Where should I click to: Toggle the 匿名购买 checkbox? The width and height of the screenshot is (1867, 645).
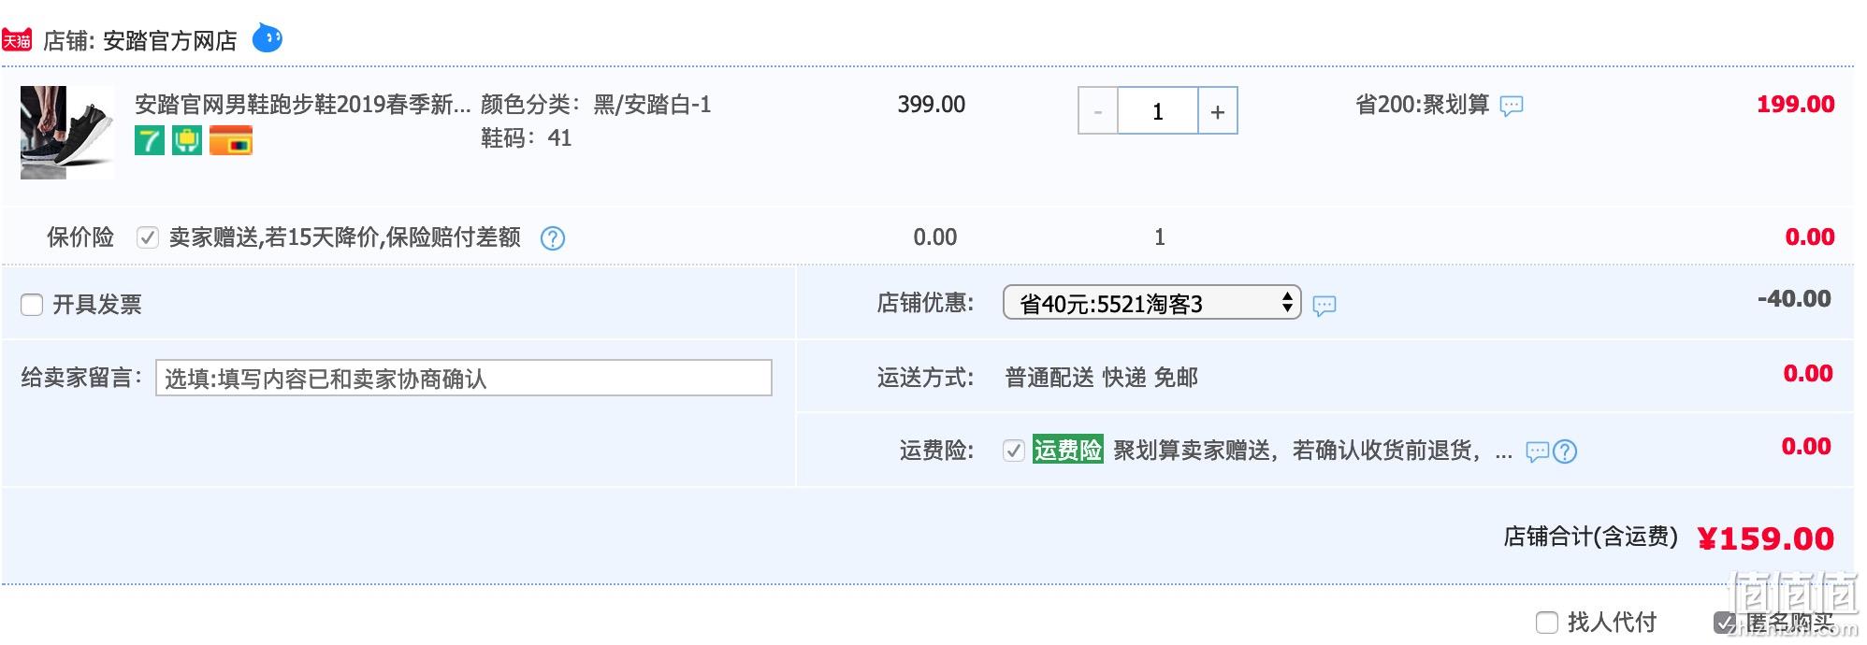pos(1725,622)
